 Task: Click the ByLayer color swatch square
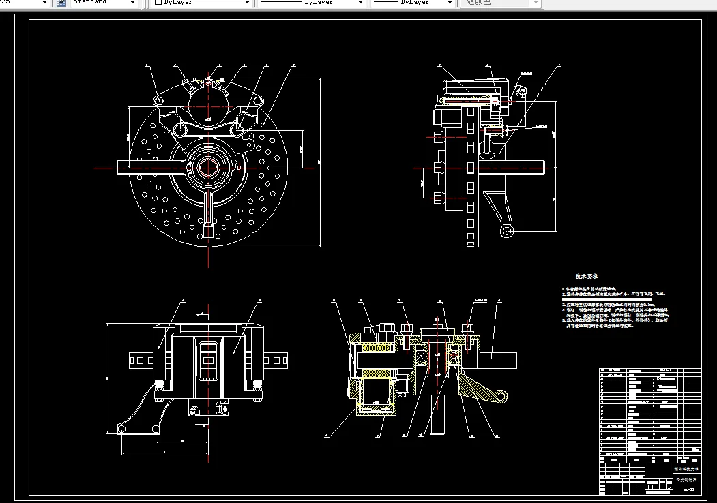pos(158,2)
